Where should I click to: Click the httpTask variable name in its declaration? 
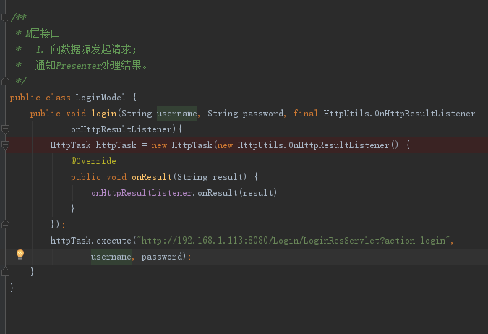[116, 145]
